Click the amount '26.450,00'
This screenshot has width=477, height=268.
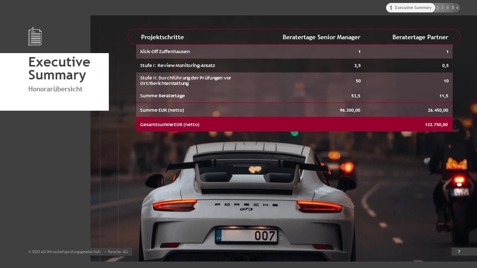[438, 110]
